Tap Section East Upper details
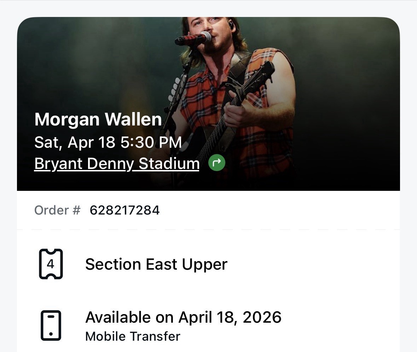This screenshot has height=352, width=417. click(x=156, y=264)
